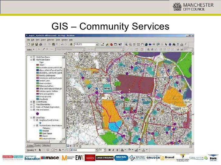The height and width of the screenshot is (165, 221).
Task: Click the New Text A tool in Drawing toolbar
Action: coord(60,150)
